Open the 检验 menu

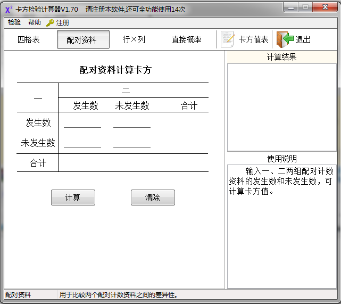pos(14,22)
